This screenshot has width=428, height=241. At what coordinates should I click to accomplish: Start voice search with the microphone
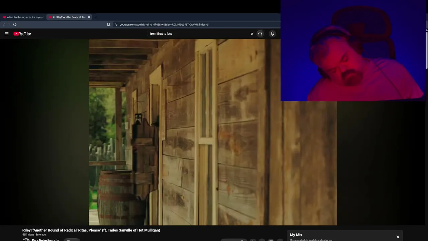(272, 34)
